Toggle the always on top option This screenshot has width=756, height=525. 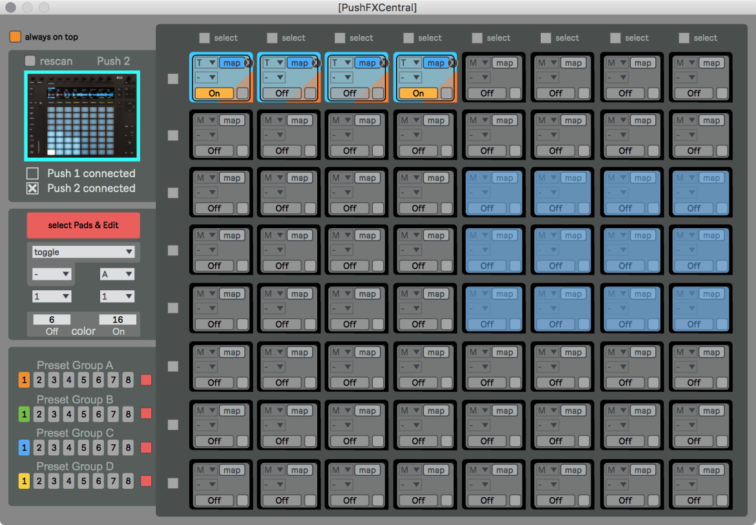[16, 37]
